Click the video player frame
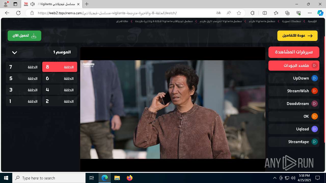326x183 pixels. (173, 109)
